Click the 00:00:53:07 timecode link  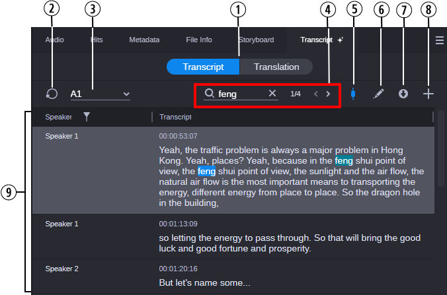[179, 135]
